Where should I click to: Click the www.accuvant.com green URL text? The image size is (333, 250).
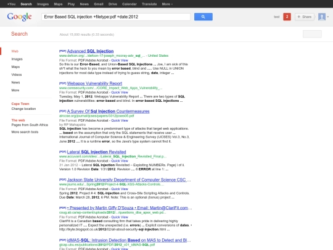coord(113,156)
